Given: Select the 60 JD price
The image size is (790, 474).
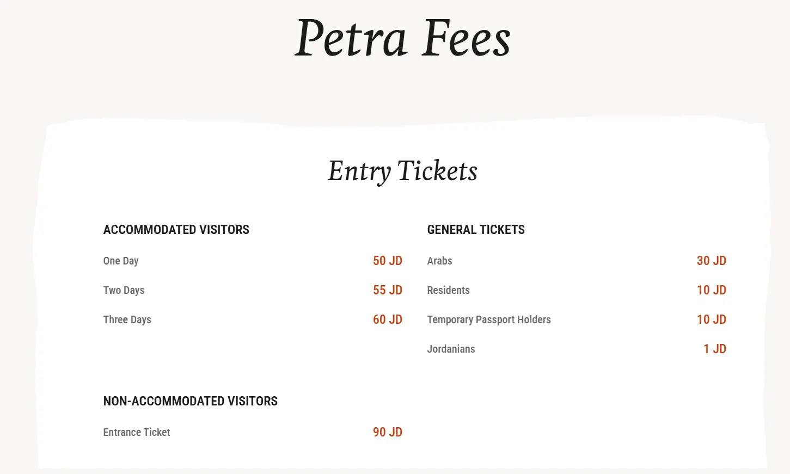Looking at the screenshot, I should point(387,319).
